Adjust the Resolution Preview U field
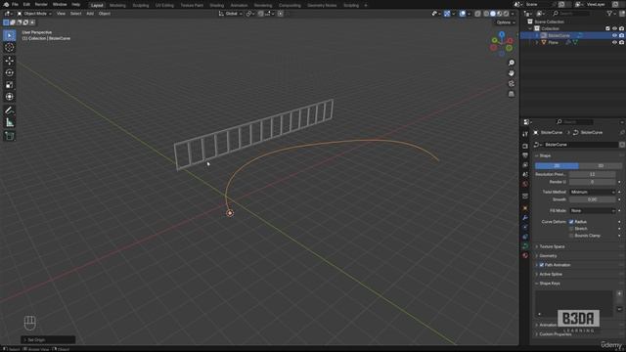This screenshot has height=352, width=626. pyautogui.click(x=593, y=174)
